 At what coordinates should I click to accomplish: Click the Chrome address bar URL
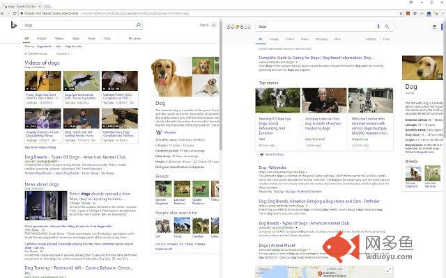(136, 13)
